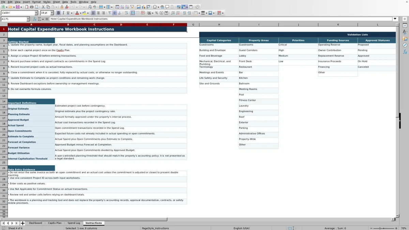
Task: Click the Print icon in toolbar
Action: [x=32, y=7]
